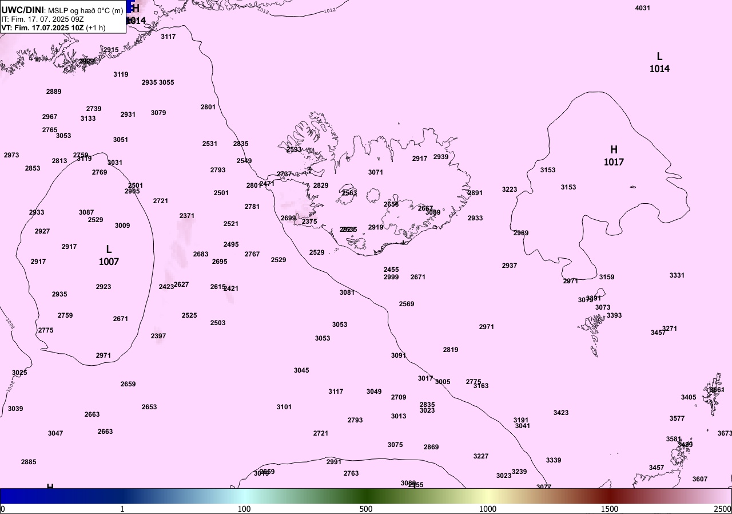Select the 3047 height value

point(55,433)
